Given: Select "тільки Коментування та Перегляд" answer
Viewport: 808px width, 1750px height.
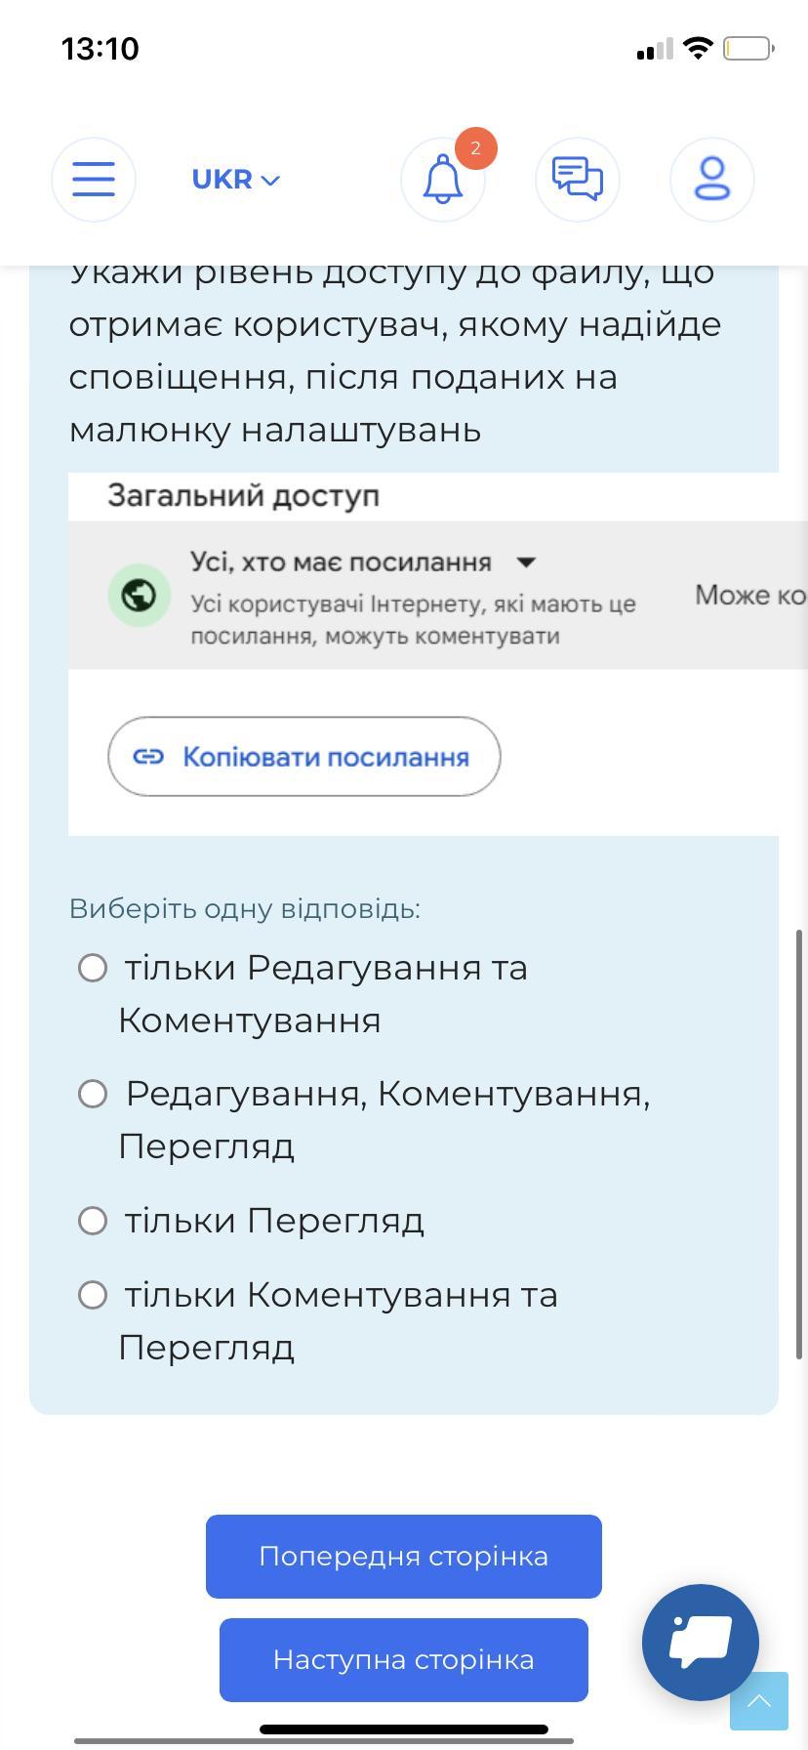Looking at the screenshot, I should coord(93,1295).
